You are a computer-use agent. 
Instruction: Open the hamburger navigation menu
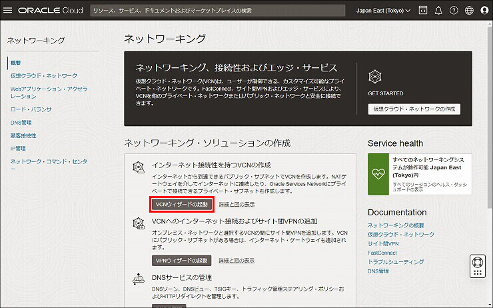pos(7,11)
